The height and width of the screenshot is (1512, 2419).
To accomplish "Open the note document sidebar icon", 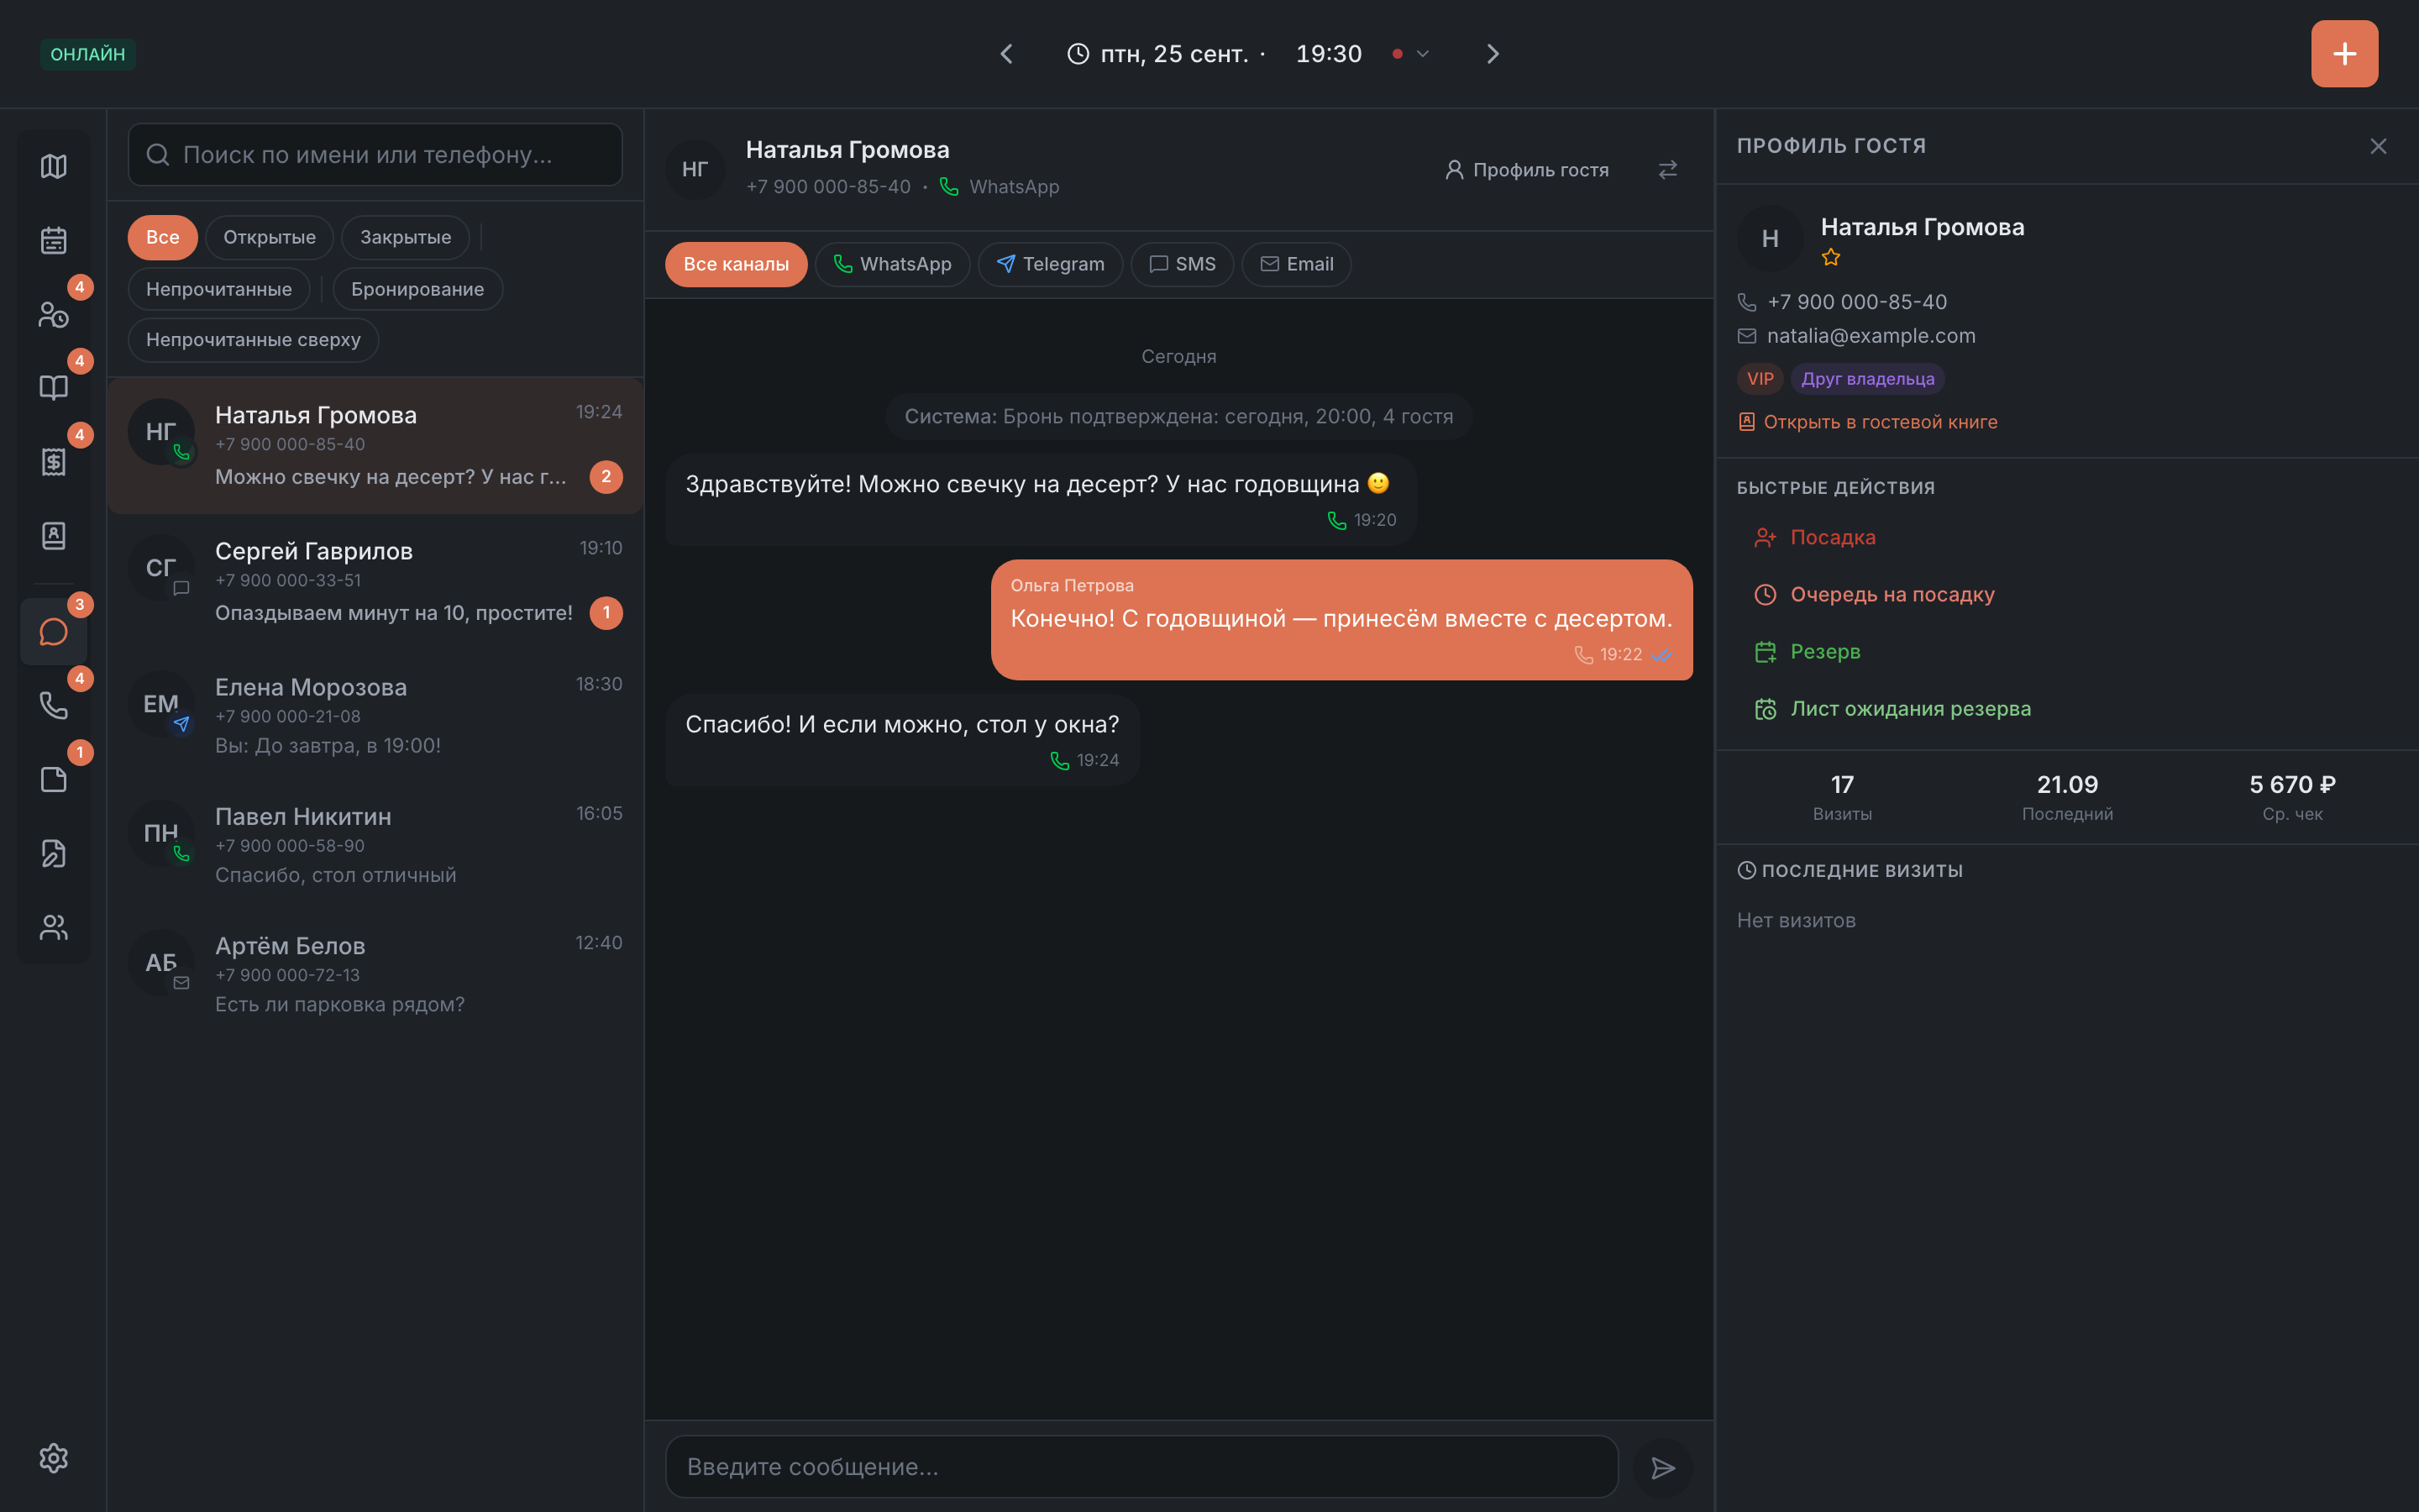I will (x=54, y=780).
